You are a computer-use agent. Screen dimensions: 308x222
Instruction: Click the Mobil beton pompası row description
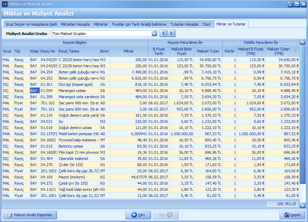tap(78, 134)
